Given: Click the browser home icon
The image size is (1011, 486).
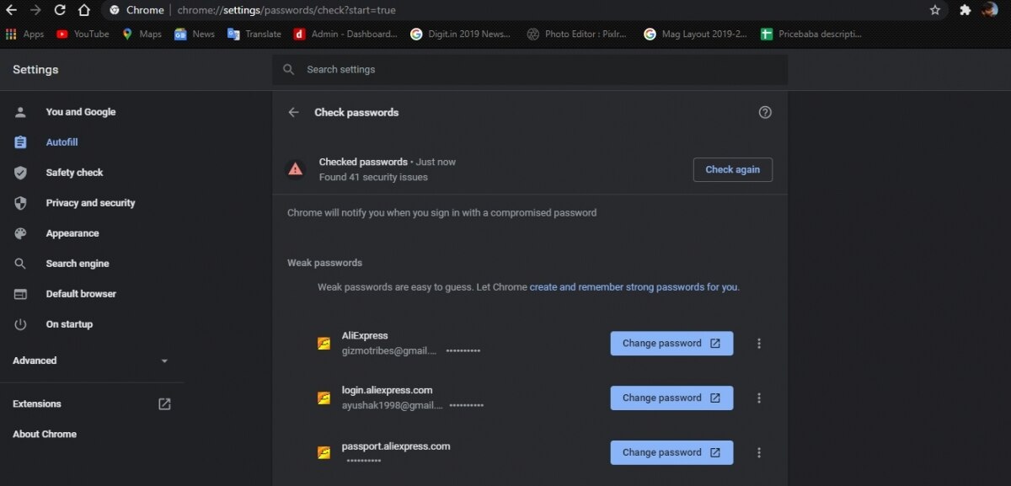Looking at the screenshot, I should coord(84,10).
